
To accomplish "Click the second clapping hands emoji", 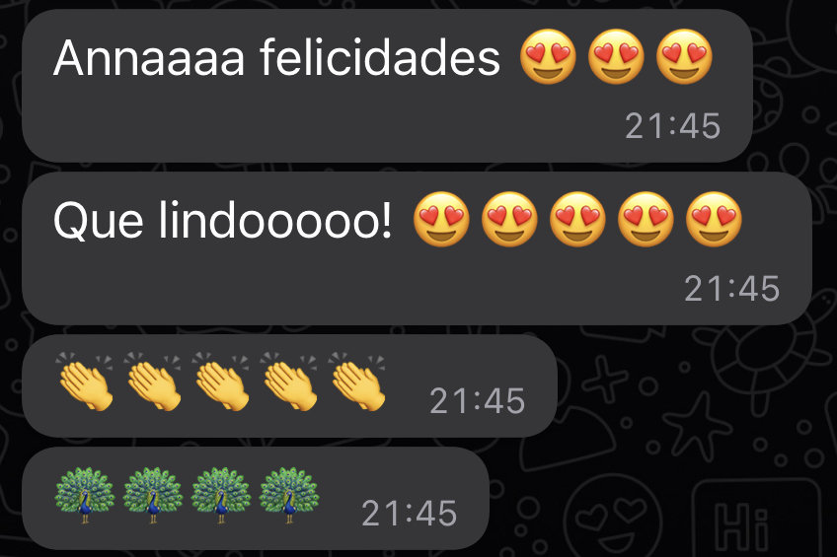I will pos(153,382).
